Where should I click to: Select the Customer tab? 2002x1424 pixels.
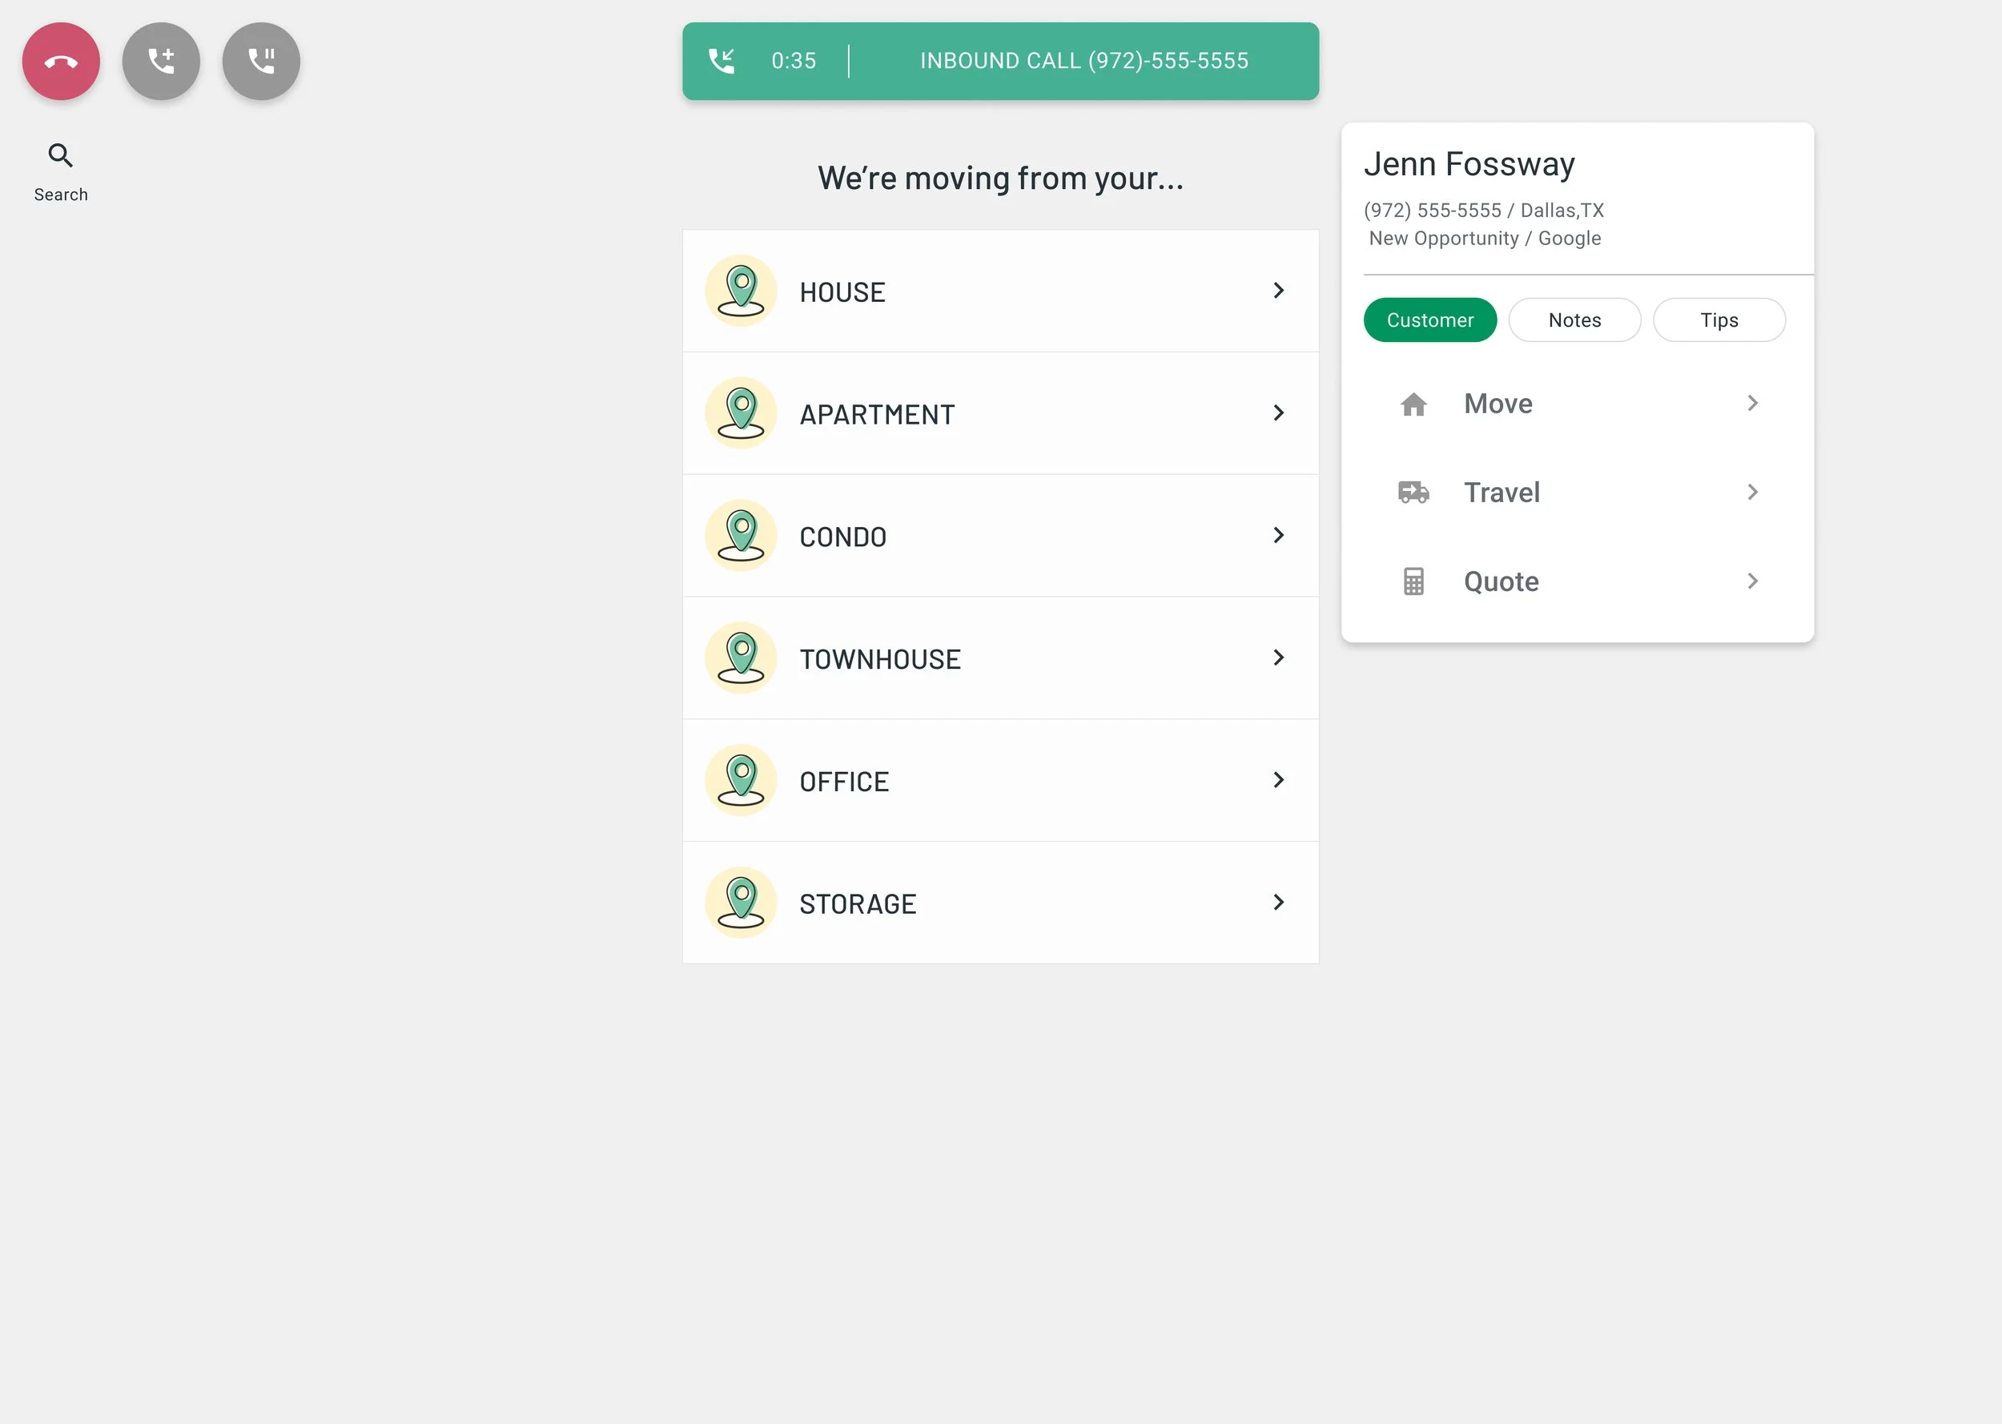point(1429,320)
